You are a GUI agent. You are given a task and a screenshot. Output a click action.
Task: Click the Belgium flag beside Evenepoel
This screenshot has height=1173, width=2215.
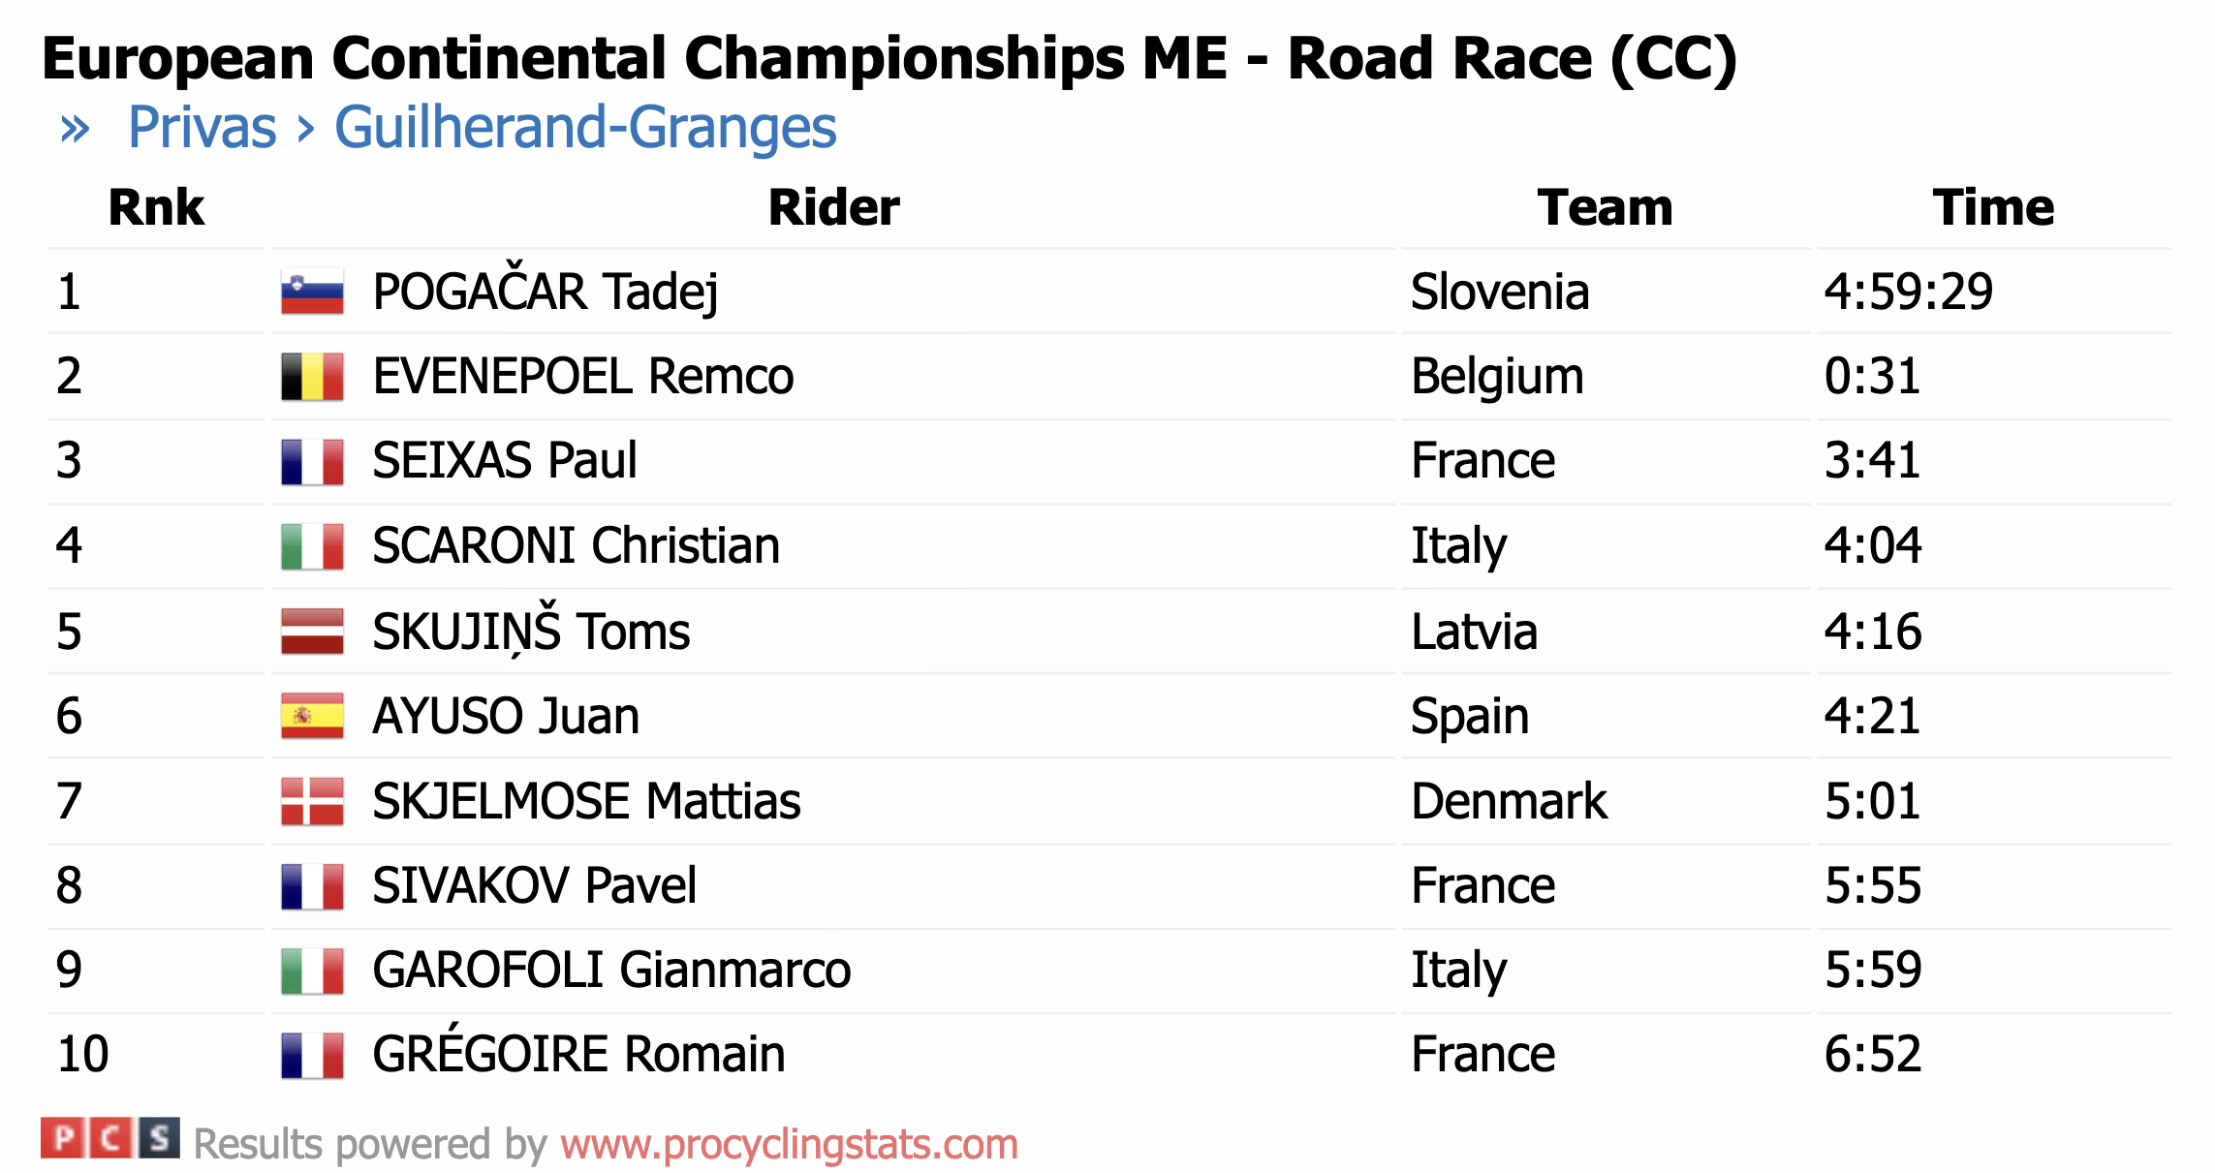[312, 377]
